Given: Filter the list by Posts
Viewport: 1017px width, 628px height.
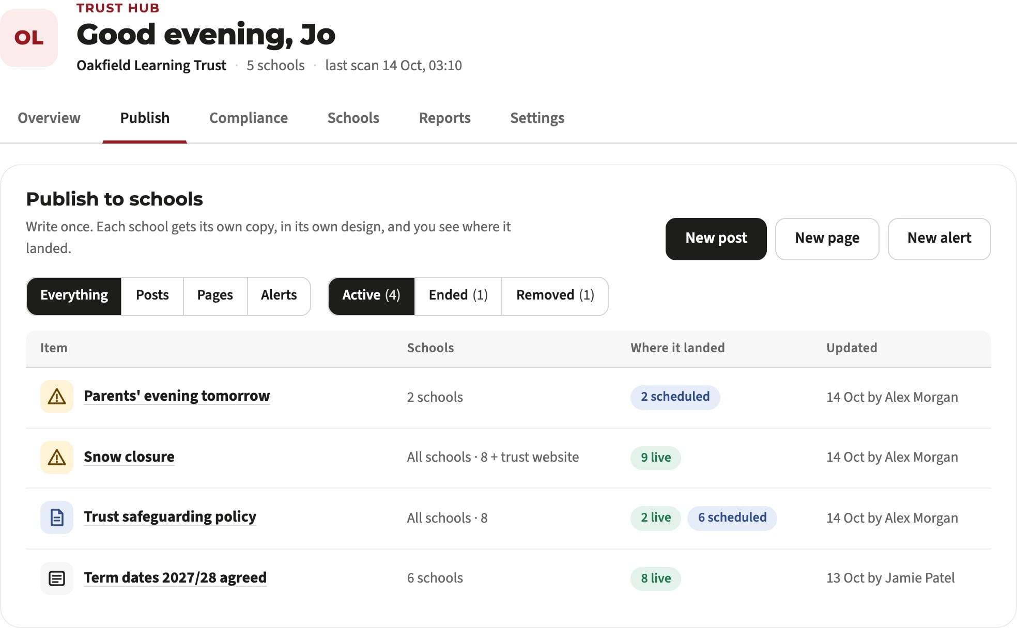Looking at the screenshot, I should click(x=152, y=296).
